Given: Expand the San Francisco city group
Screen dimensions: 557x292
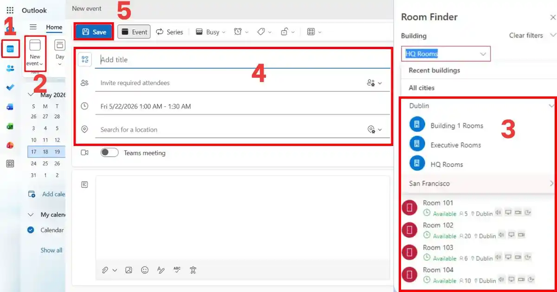Looking at the screenshot, I should click(551, 184).
